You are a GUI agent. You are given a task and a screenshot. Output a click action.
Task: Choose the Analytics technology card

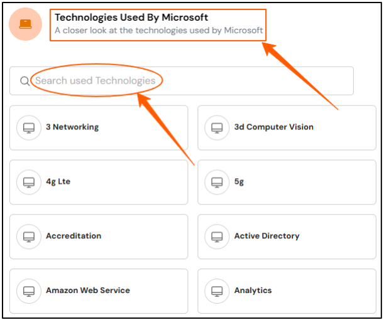[287, 291]
